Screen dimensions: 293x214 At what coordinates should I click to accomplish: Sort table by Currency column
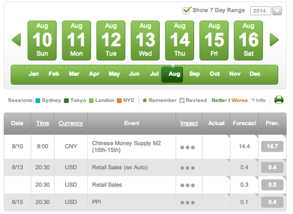(71, 123)
